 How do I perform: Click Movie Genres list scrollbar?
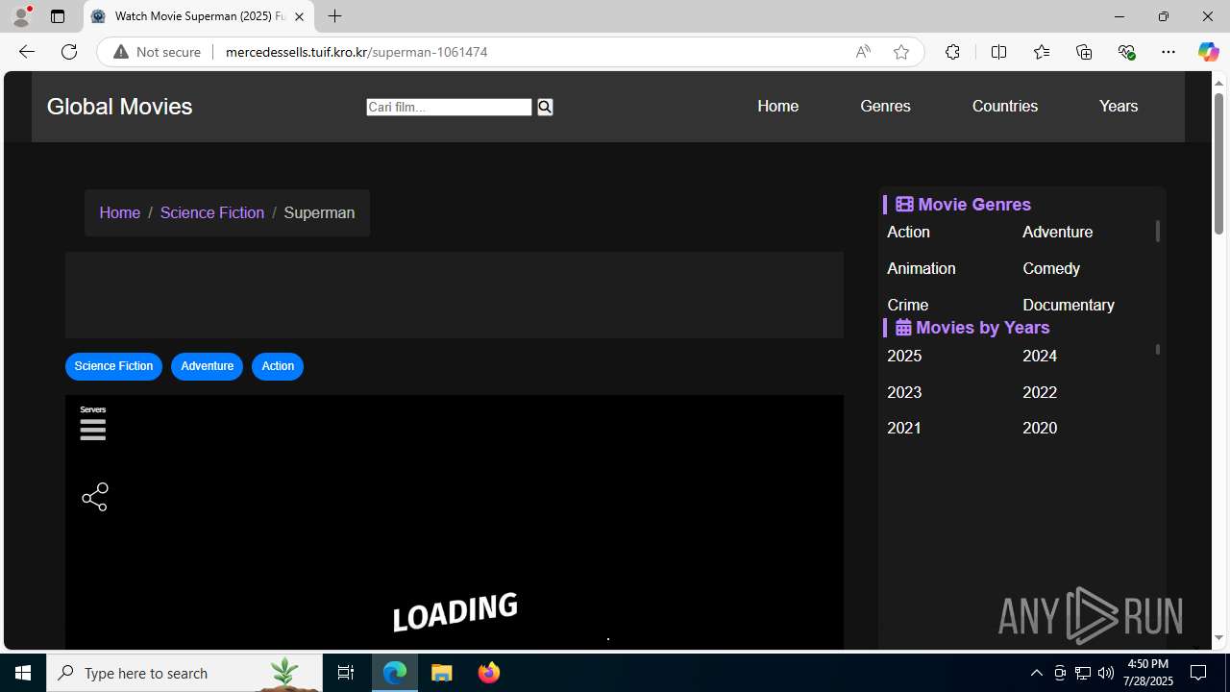click(1157, 232)
